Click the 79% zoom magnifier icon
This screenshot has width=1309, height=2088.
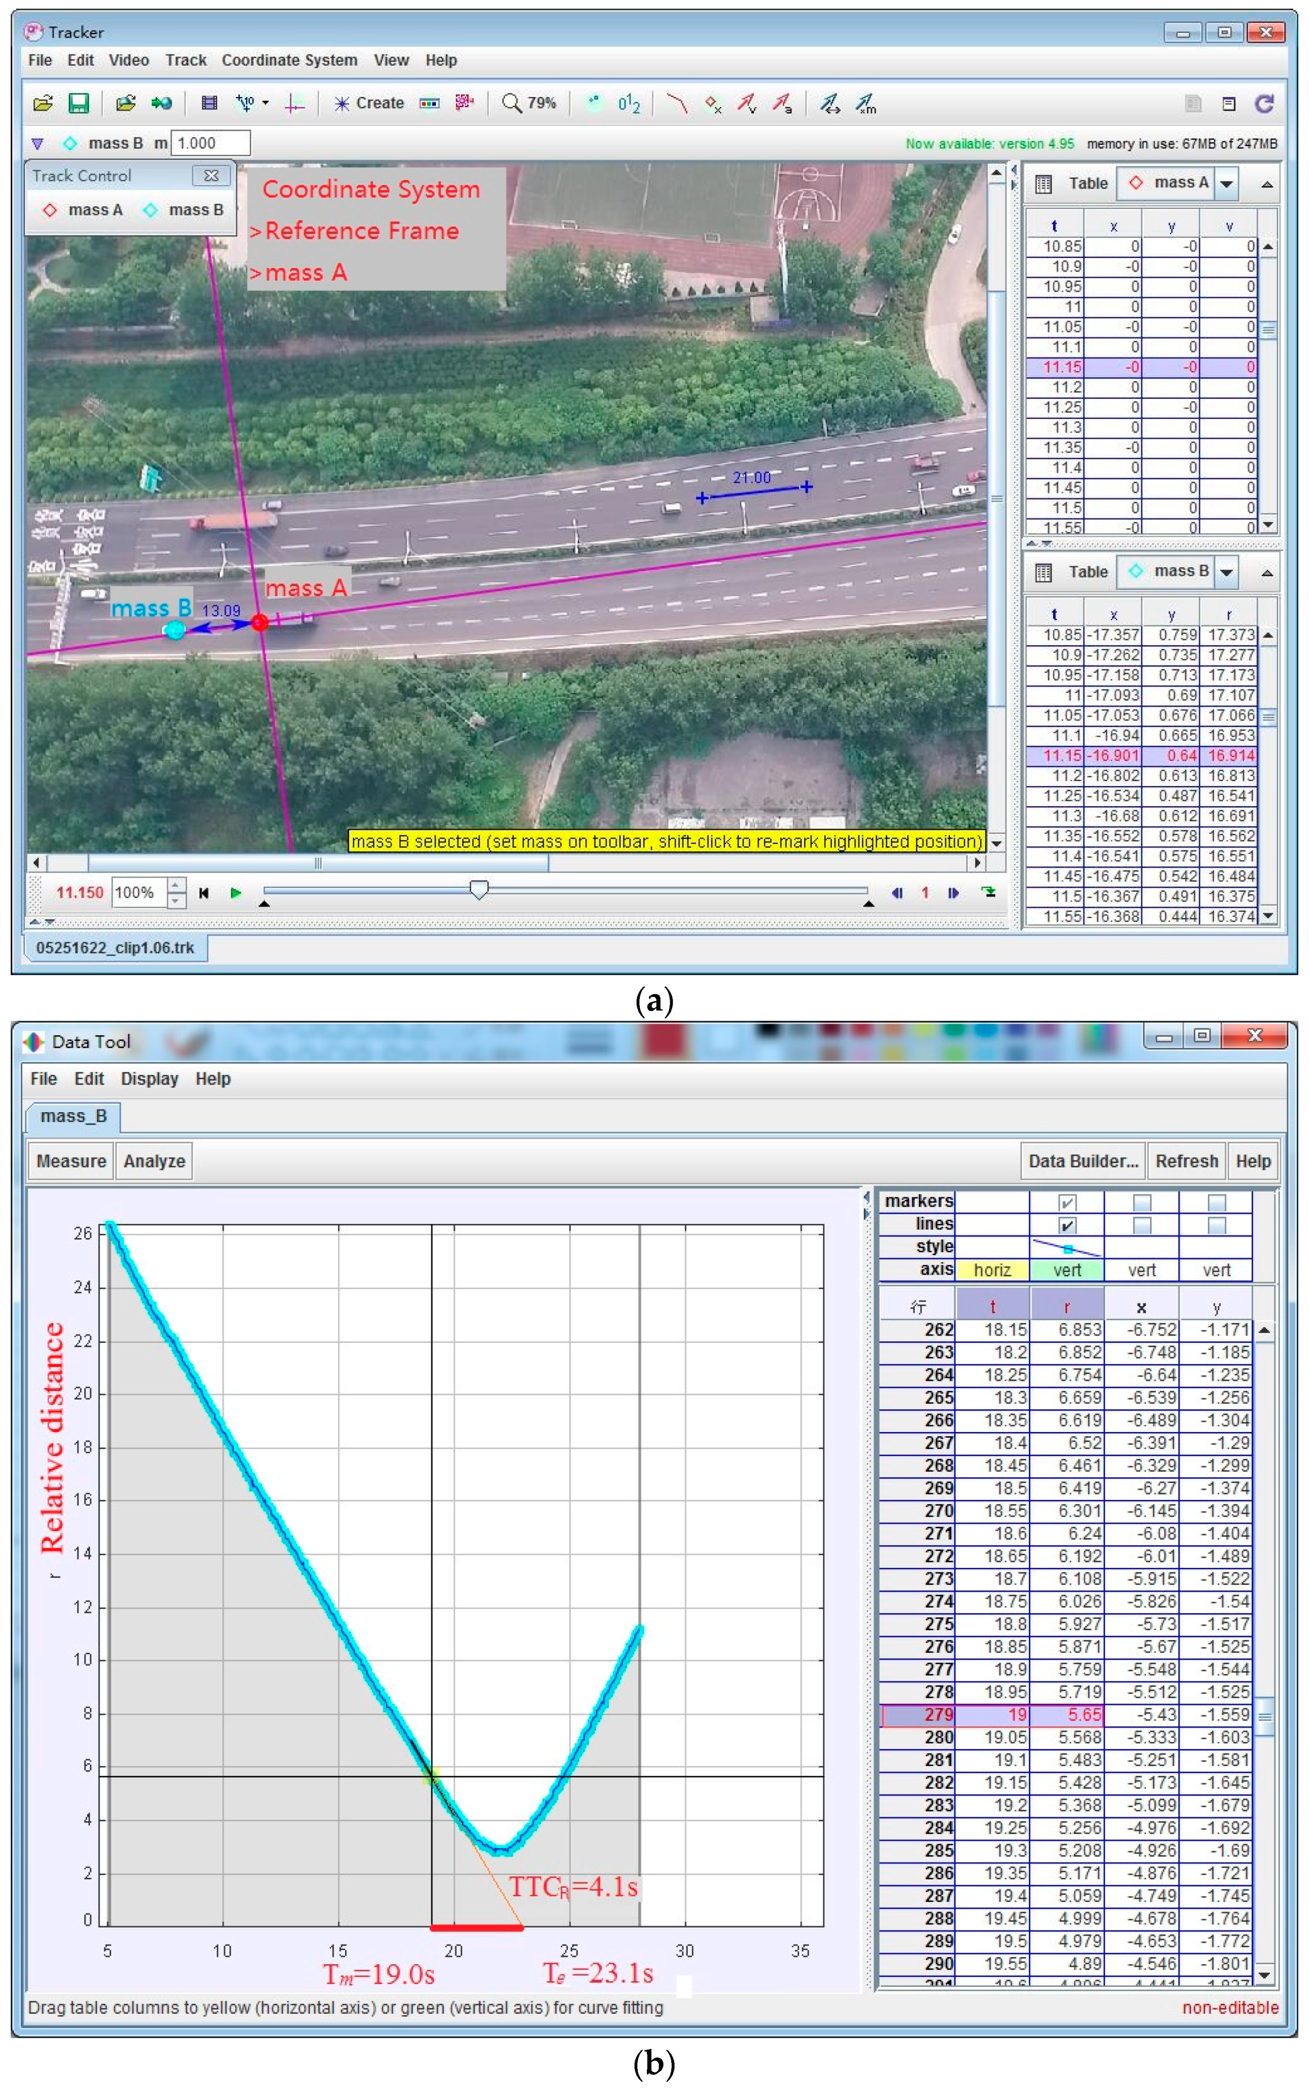pos(512,104)
